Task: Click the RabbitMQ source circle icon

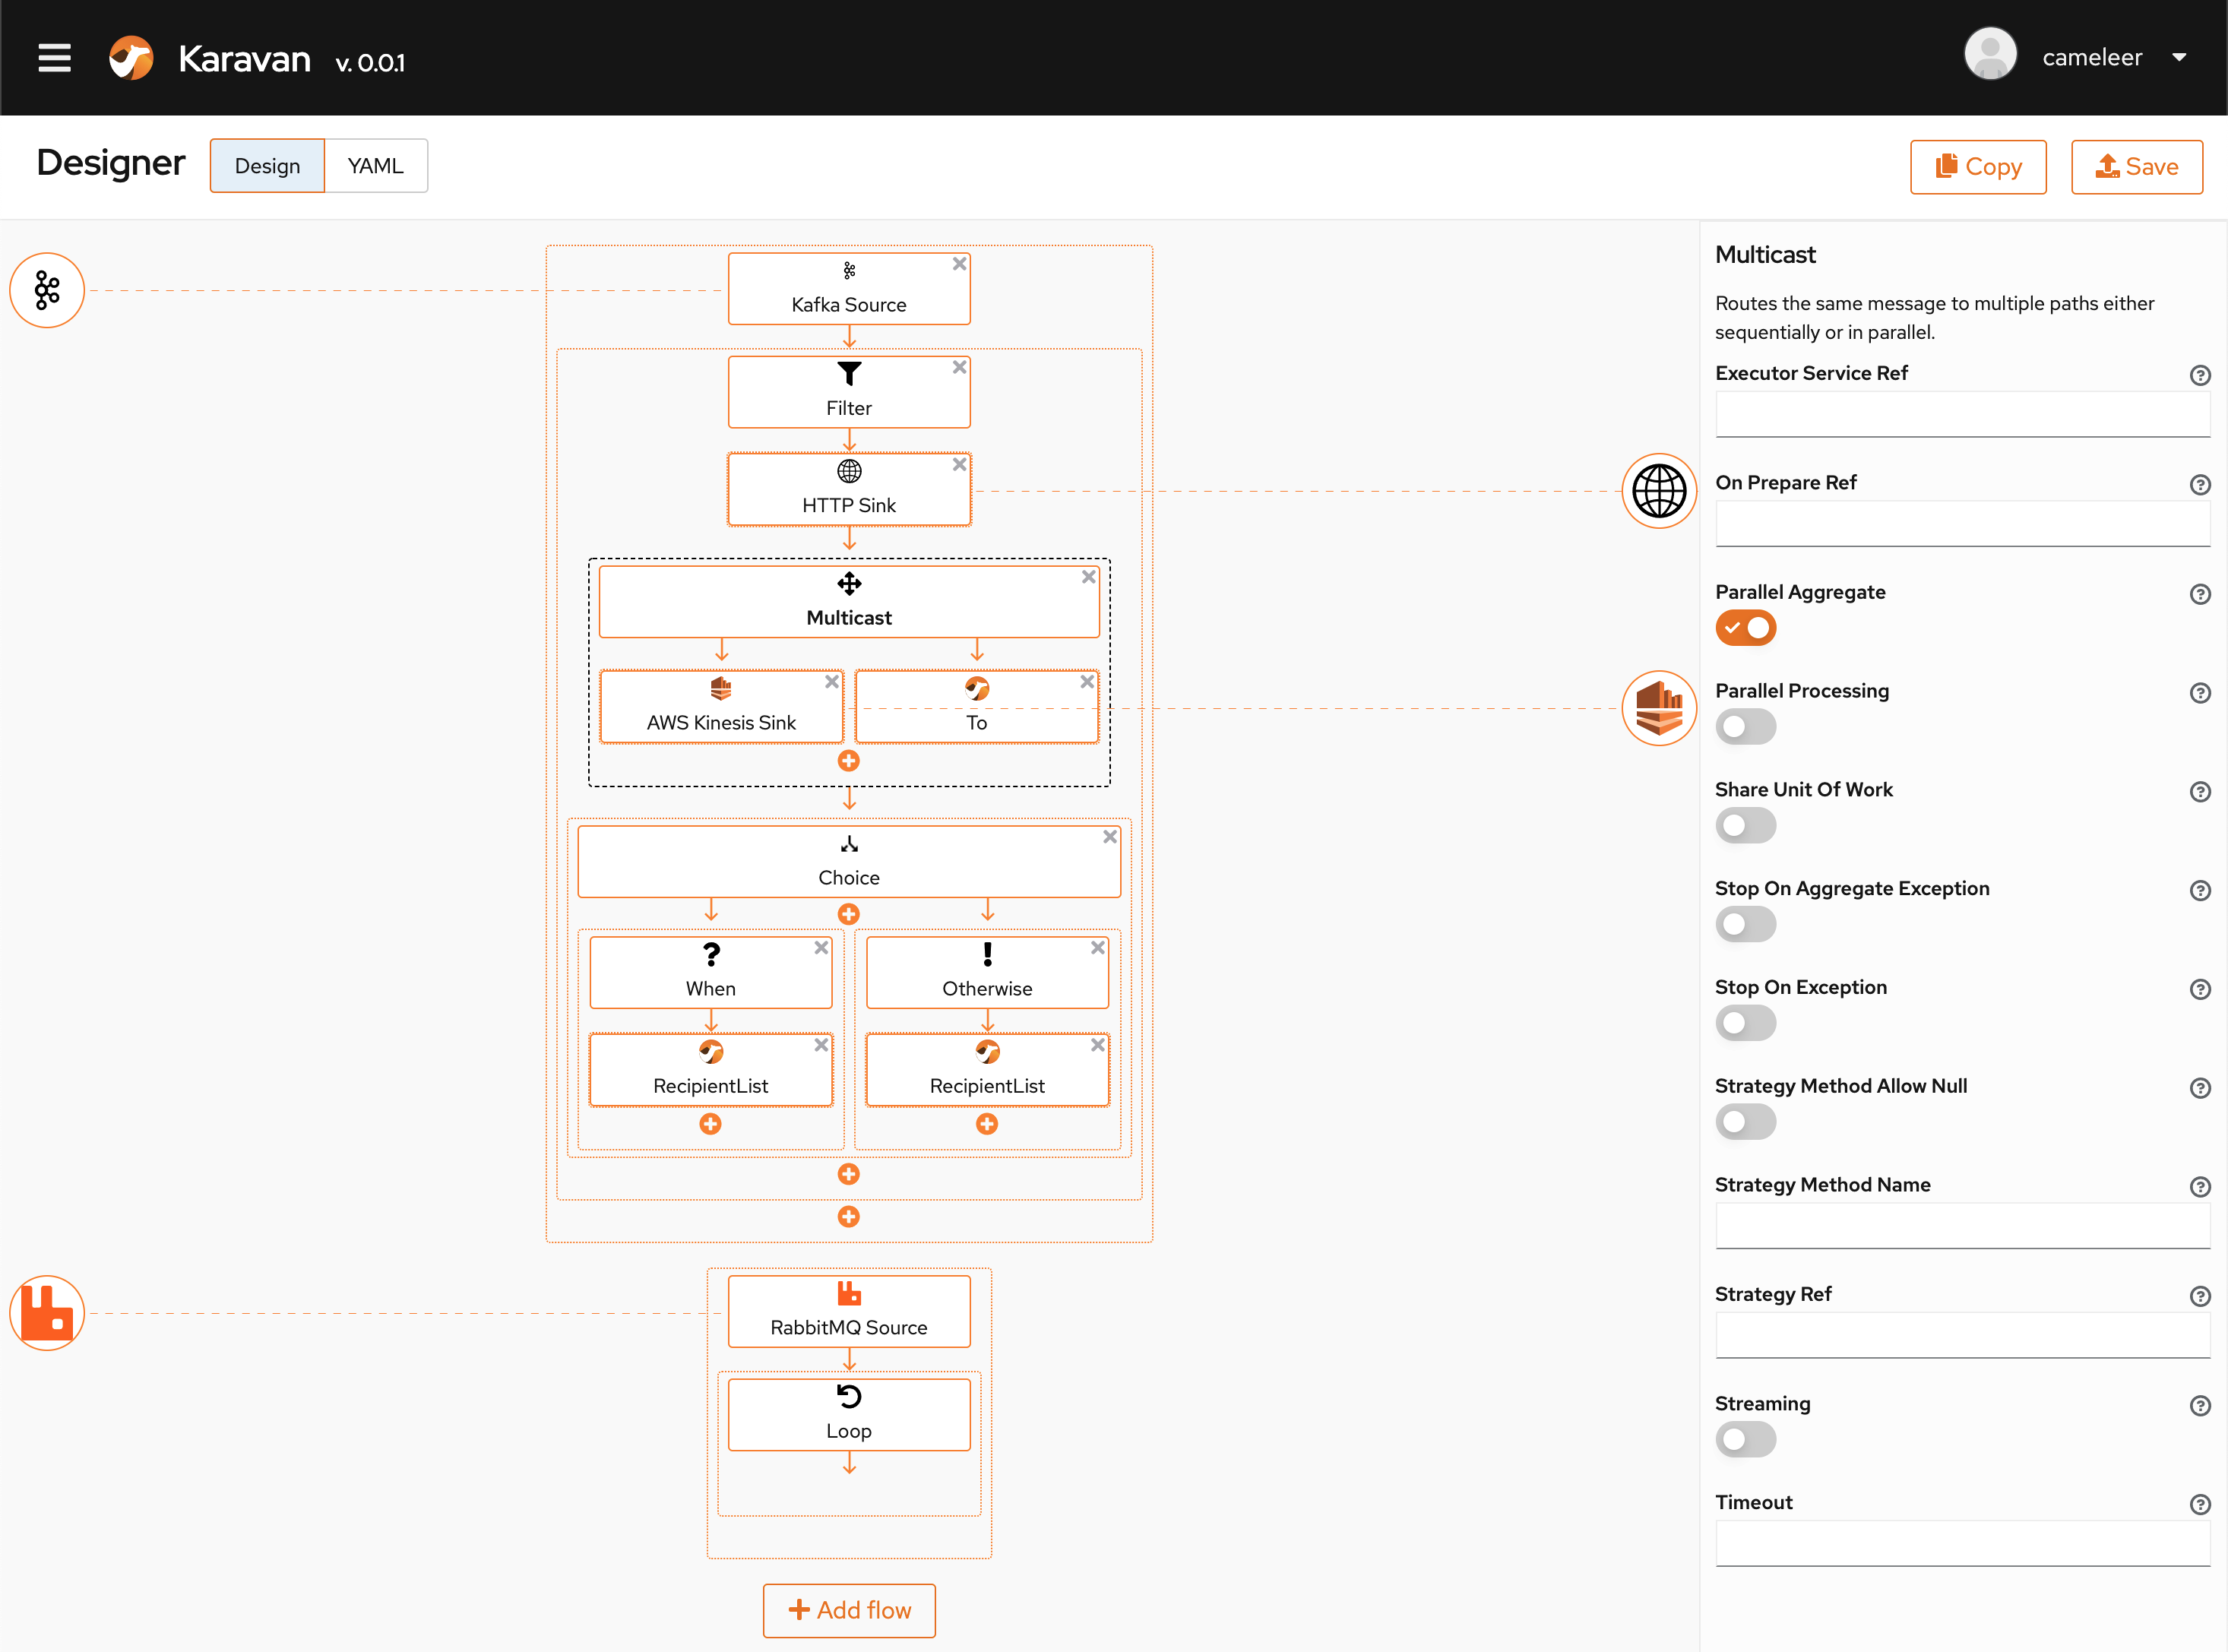Action: (x=47, y=1312)
